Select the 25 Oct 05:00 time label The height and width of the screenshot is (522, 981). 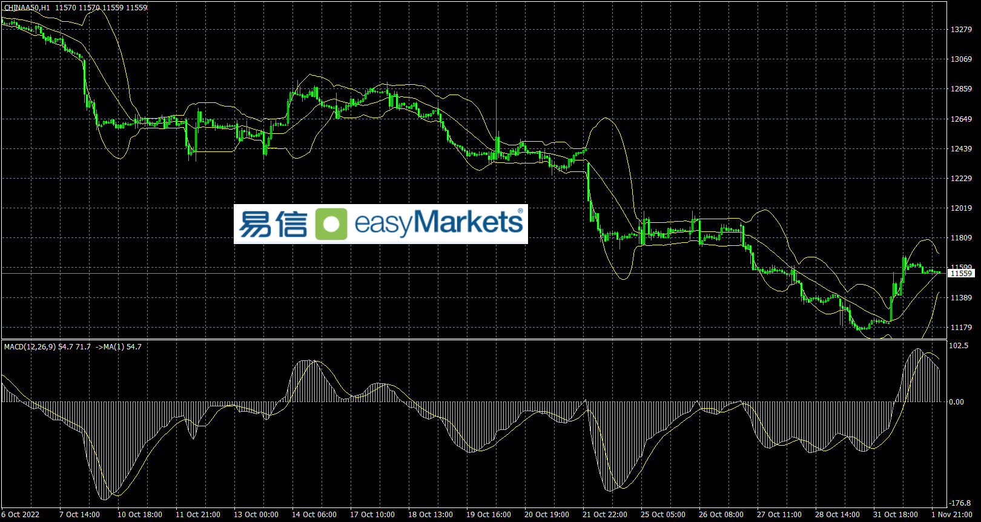click(x=663, y=515)
